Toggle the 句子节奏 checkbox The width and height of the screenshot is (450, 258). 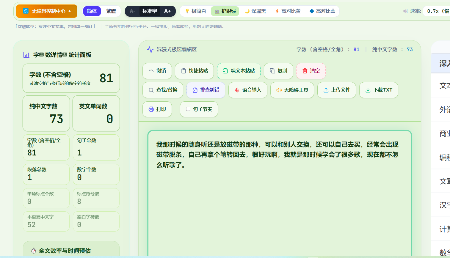click(188, 109)
